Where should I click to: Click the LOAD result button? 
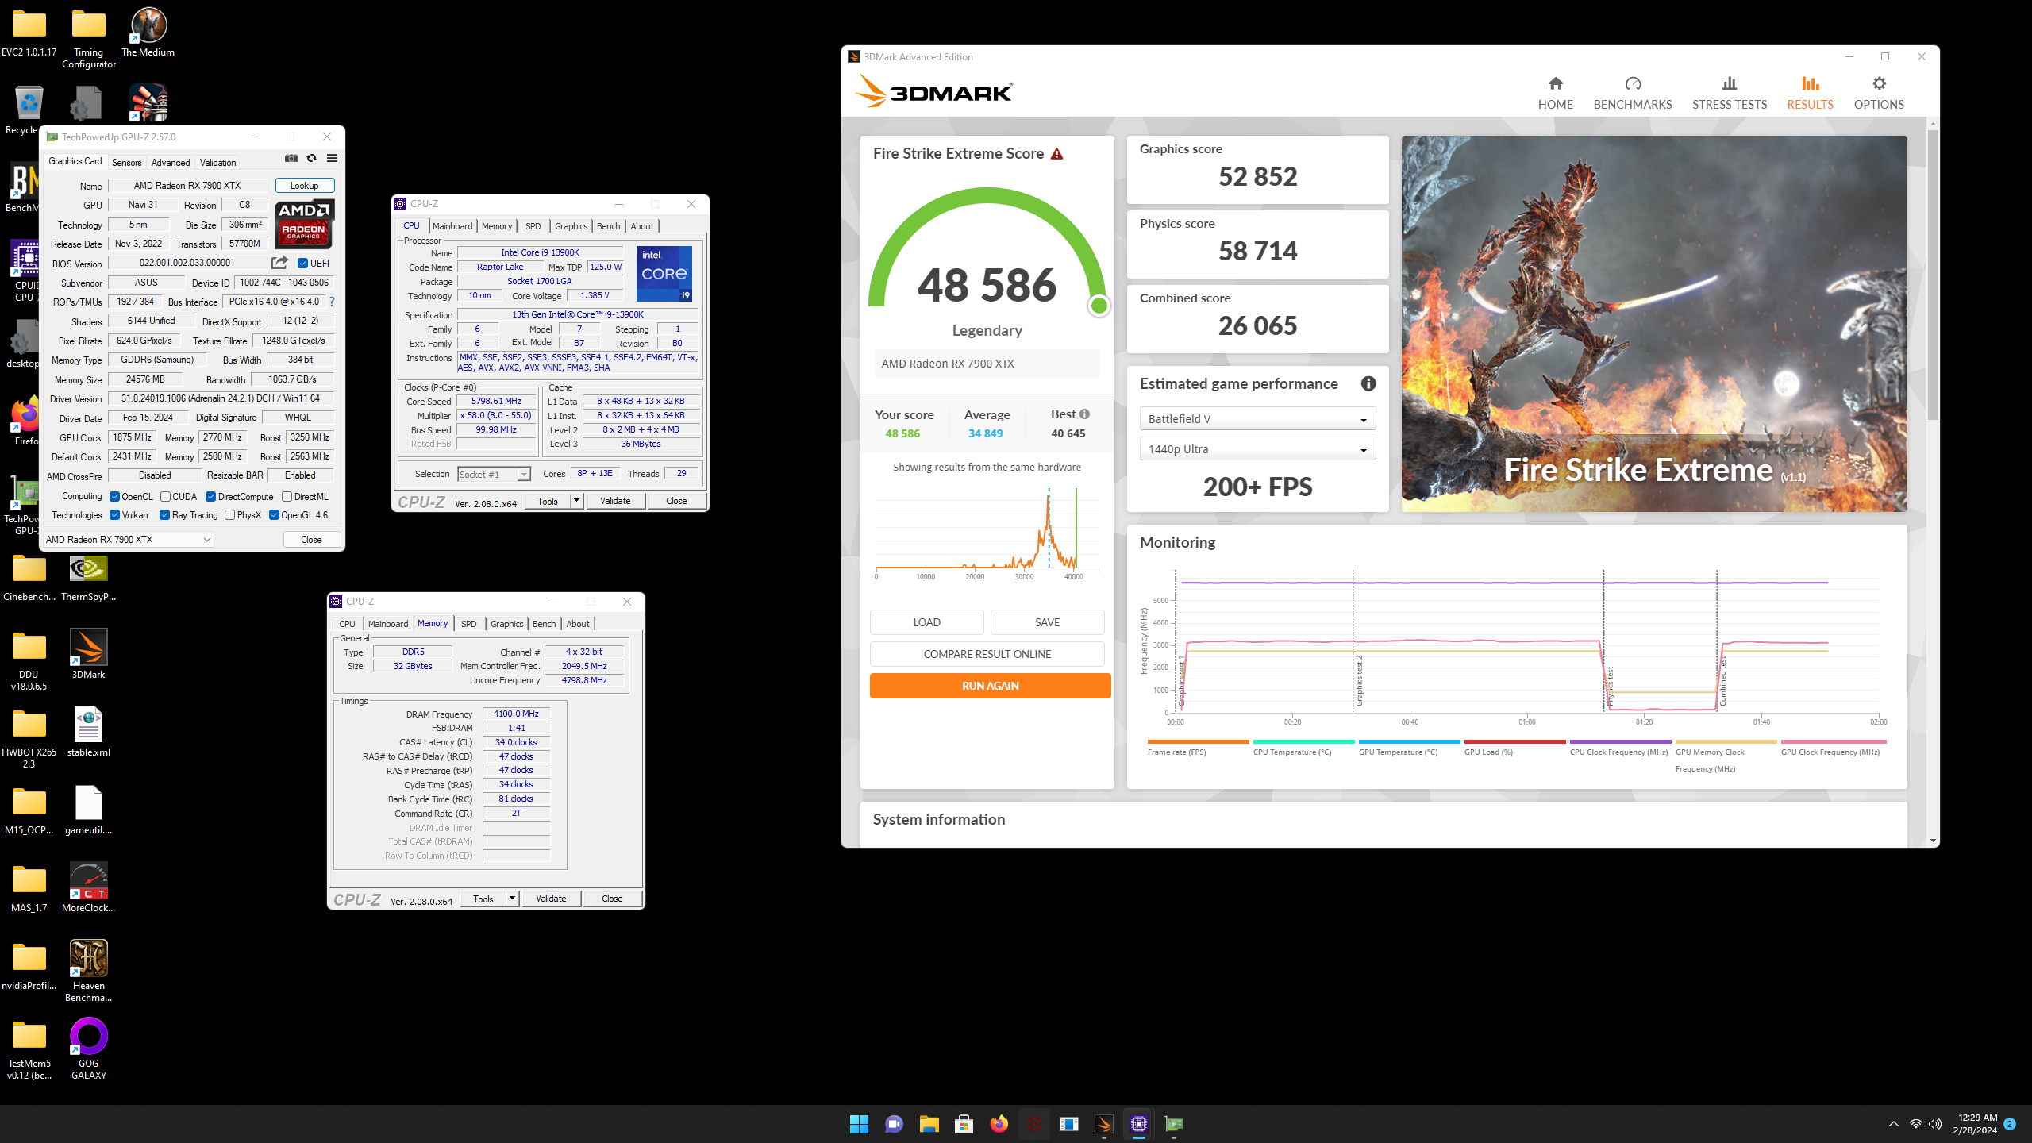click(926, 622)
